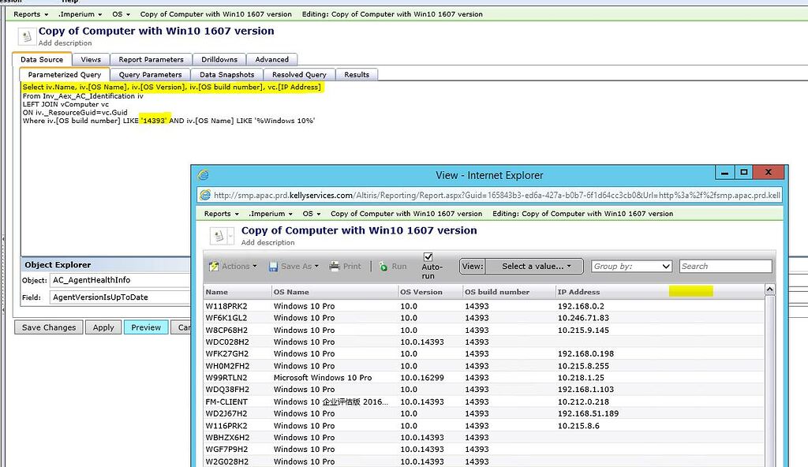Click the report document icon beside the popup title
The width and height of the screenshot is (808, 467).
tap(219, 236)
